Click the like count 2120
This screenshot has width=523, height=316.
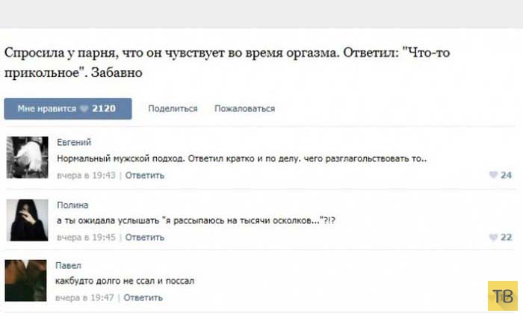tap(104, 108)
